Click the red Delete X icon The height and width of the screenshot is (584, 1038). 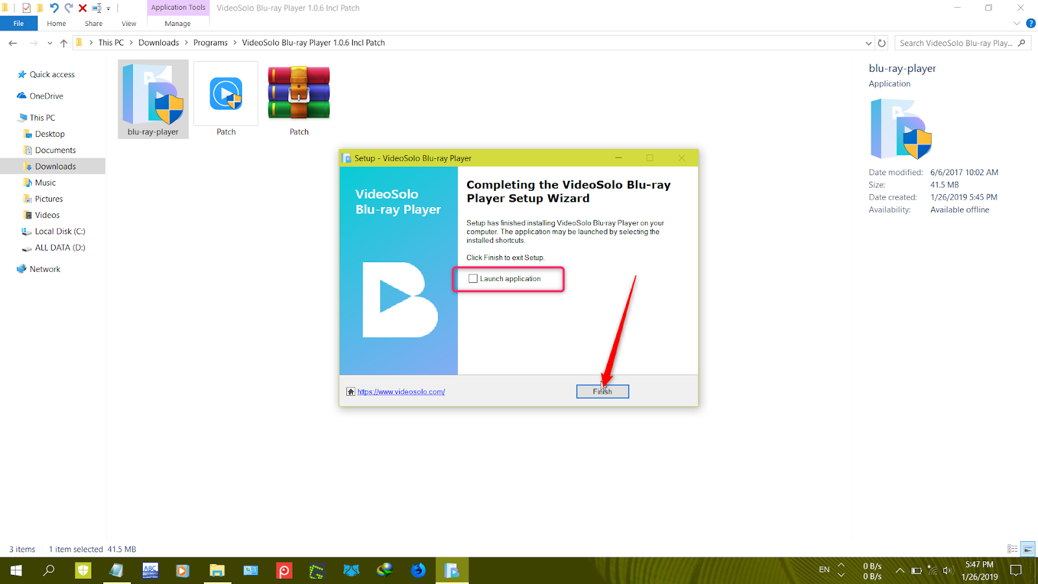pyautogui.click(x=82, y=8)
